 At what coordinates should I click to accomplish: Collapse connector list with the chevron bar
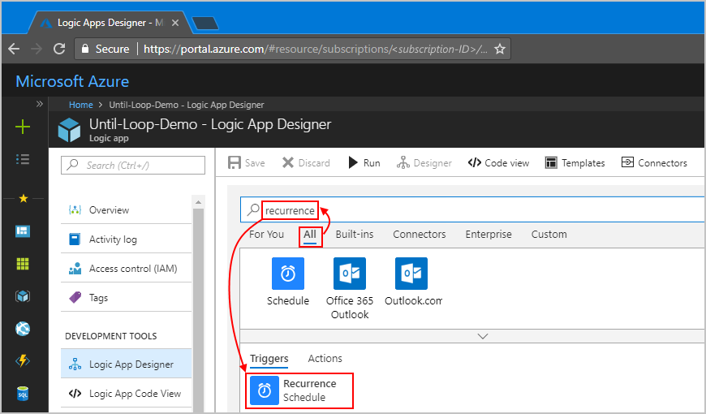point(482,335)
